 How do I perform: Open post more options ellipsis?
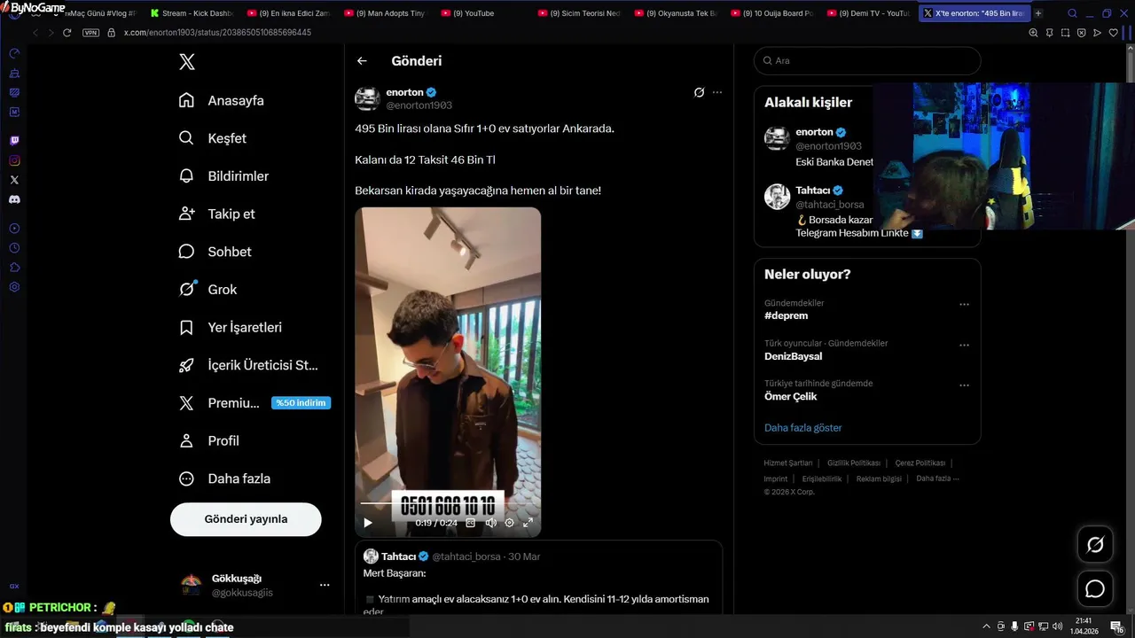point(717,92)
